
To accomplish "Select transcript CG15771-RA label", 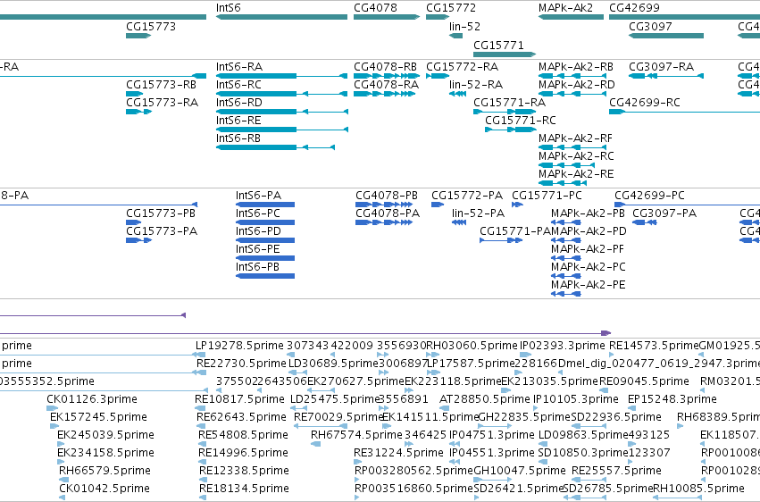I will (x=510, y=103).
